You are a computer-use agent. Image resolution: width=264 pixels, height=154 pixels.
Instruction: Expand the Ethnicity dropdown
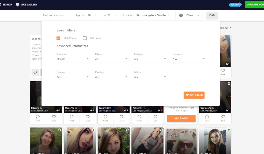pyautogui.click(x=111, y=59)
